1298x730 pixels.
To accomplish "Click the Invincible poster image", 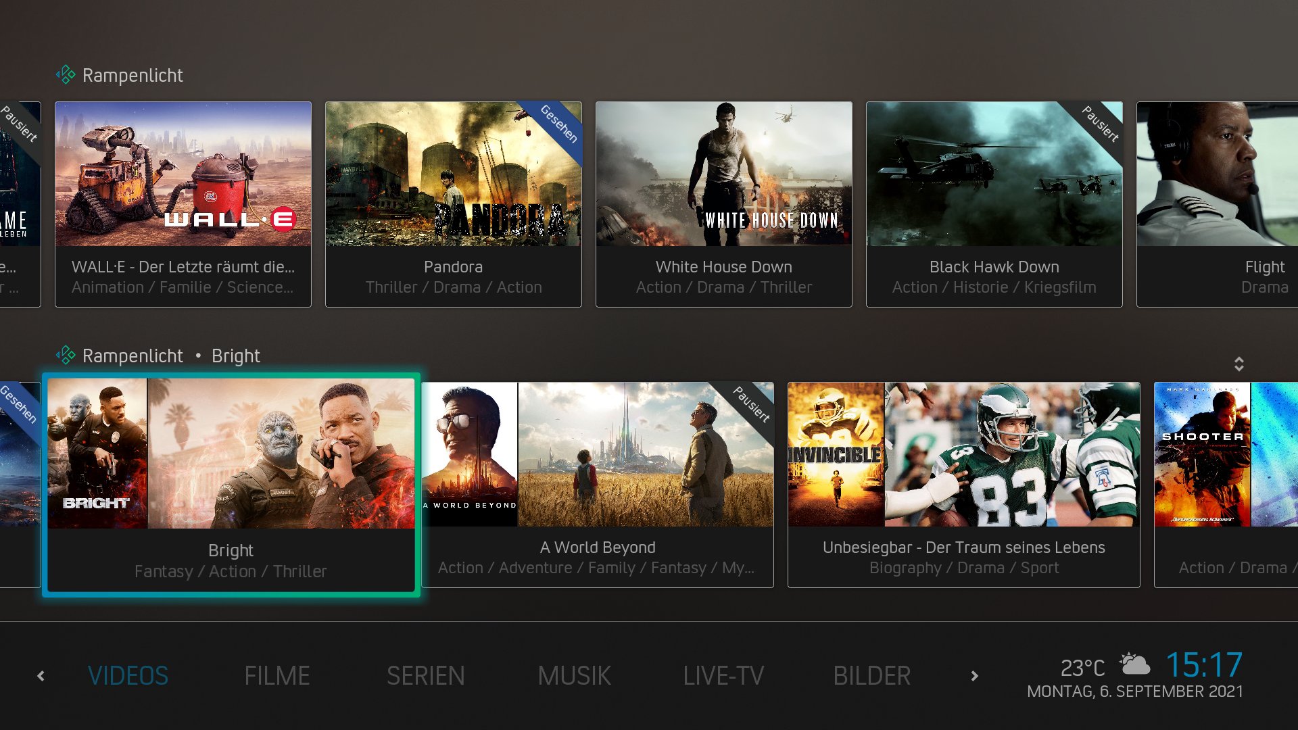I will coord(836,454).
